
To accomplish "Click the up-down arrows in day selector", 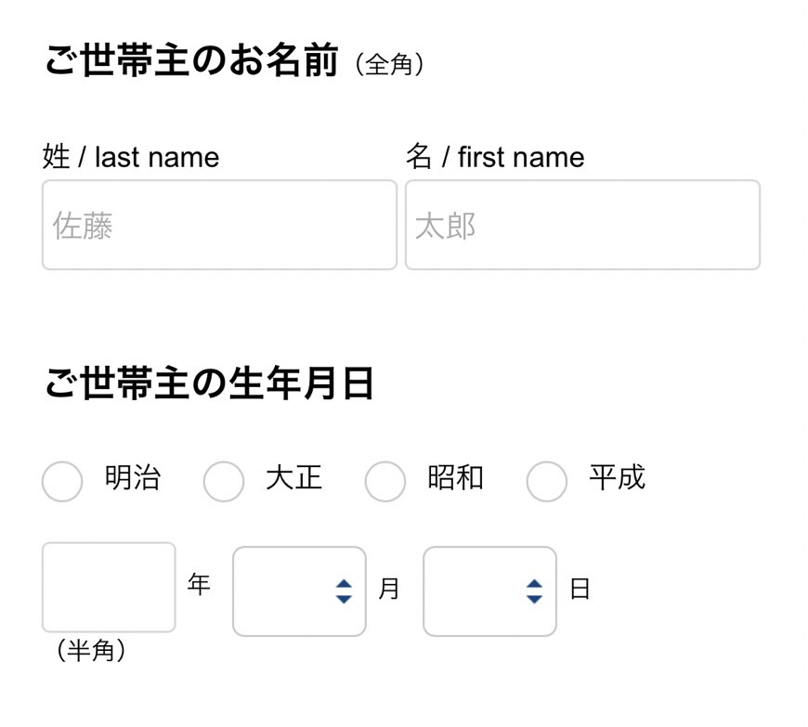I will [x=533, y=591].
